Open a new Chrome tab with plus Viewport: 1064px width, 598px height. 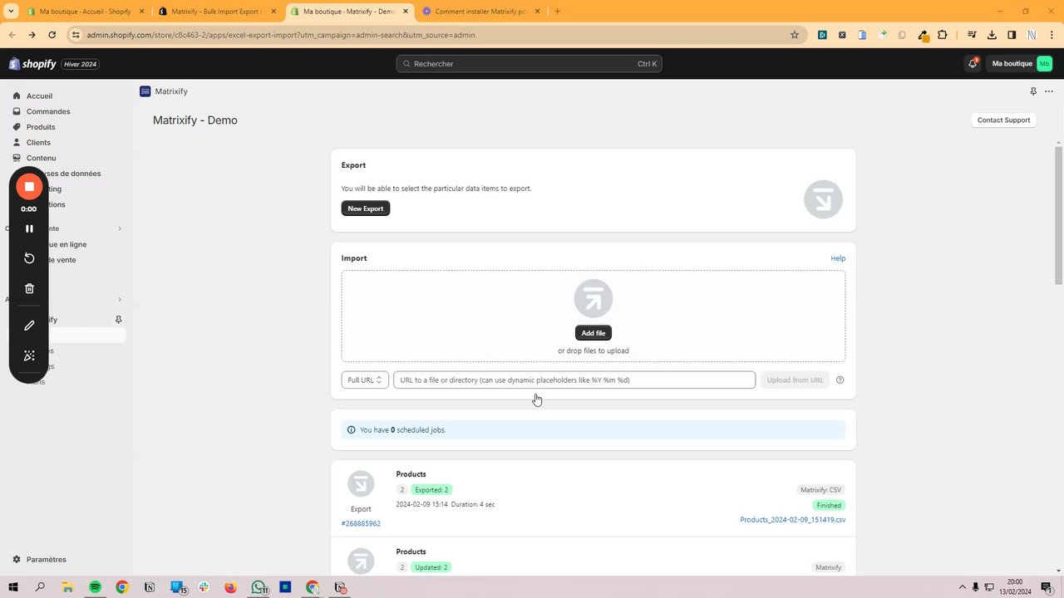coord(557,12)
